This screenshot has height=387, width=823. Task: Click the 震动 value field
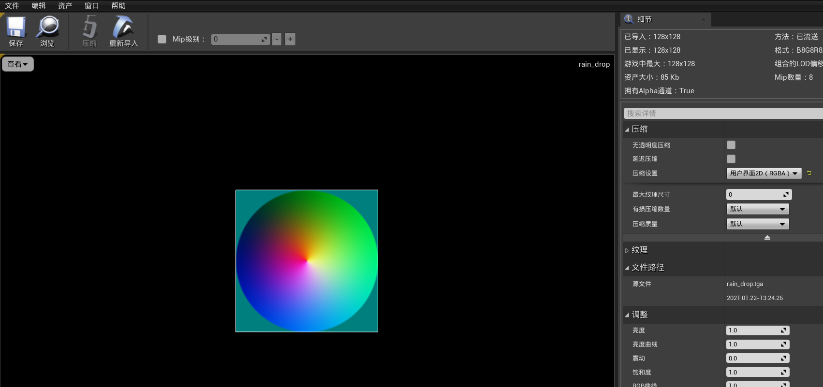[758, 358]
